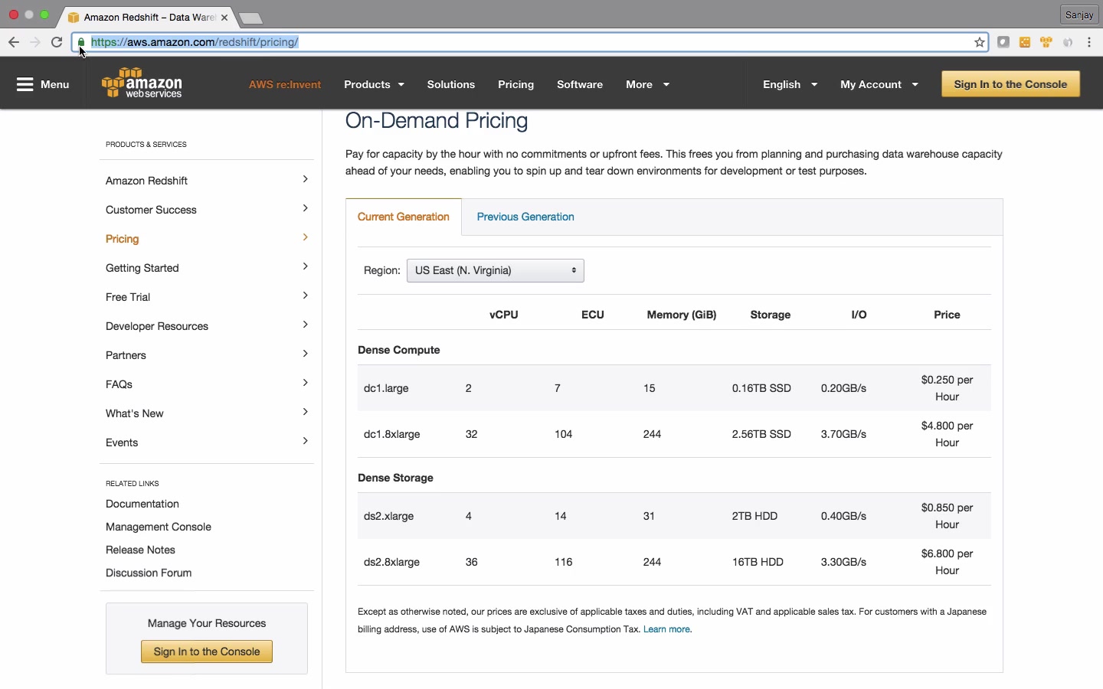Screen dimensions: 1103x689
Task: Expand the My Account dropdown
Action: tap(879, 85)
